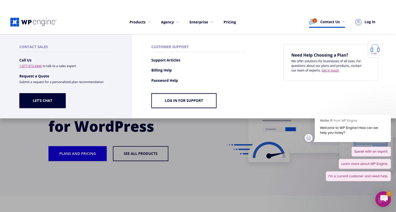
Task: Click the LOG IN FOR SUPPORT button
Action: 184,101
